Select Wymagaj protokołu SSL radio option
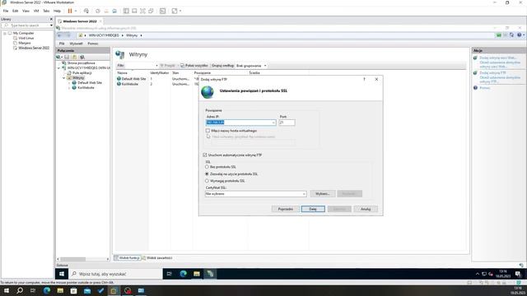 pyautogui.click(x=207, y=181)
